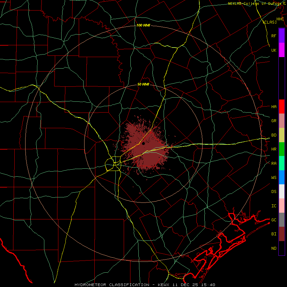Click the BD yellow legend swatch
287x287 pixels.
(282, 135)
